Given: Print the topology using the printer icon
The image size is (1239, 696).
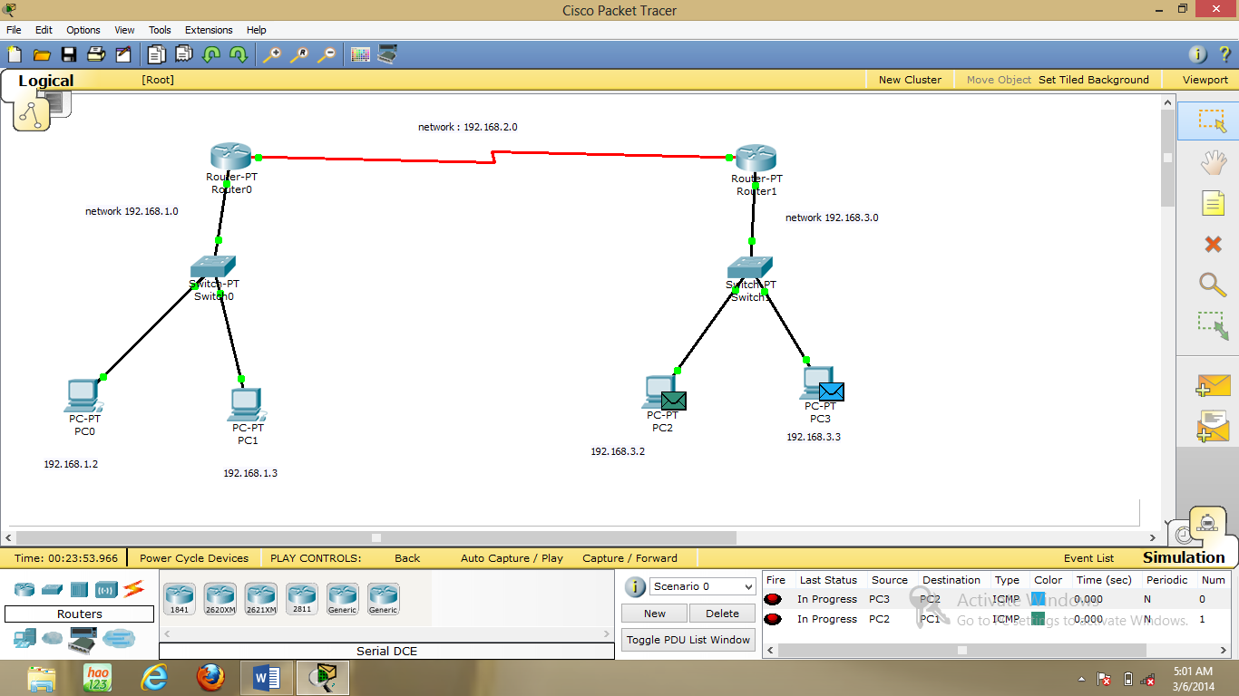Looking at the screenshot, I should [x=96, y=54].
